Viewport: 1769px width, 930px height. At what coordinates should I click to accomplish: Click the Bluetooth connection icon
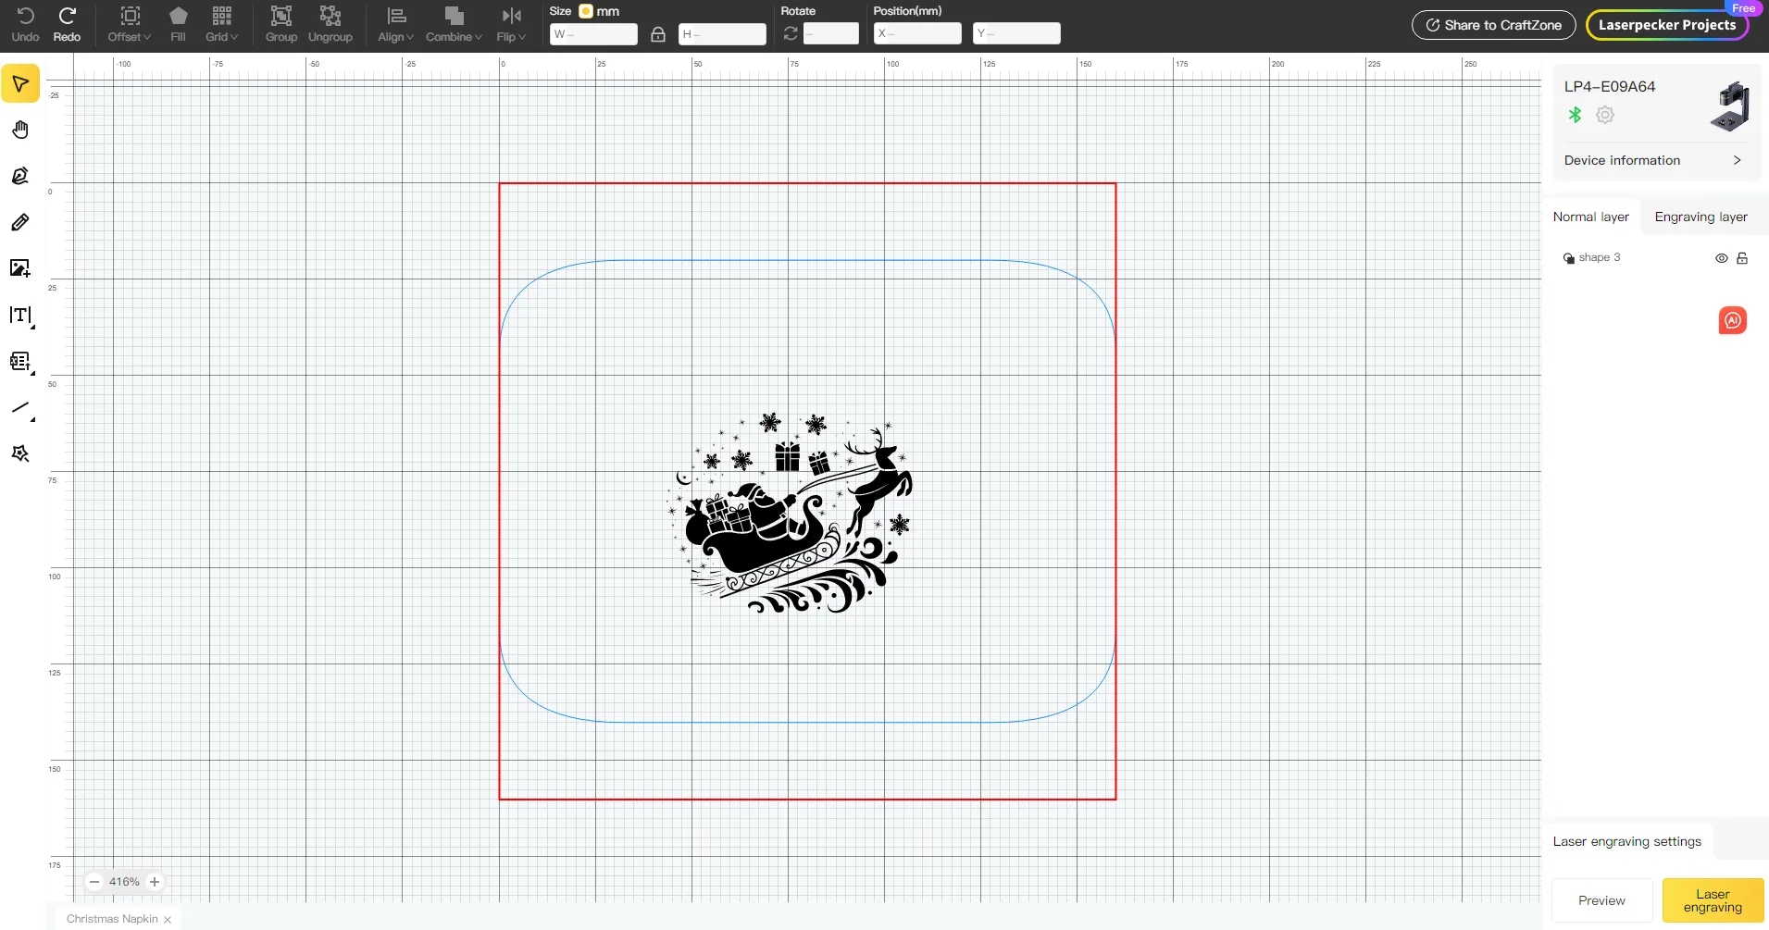(x=1575, y=115)
